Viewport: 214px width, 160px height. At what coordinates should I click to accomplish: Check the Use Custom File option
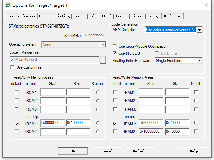[12, 67]
